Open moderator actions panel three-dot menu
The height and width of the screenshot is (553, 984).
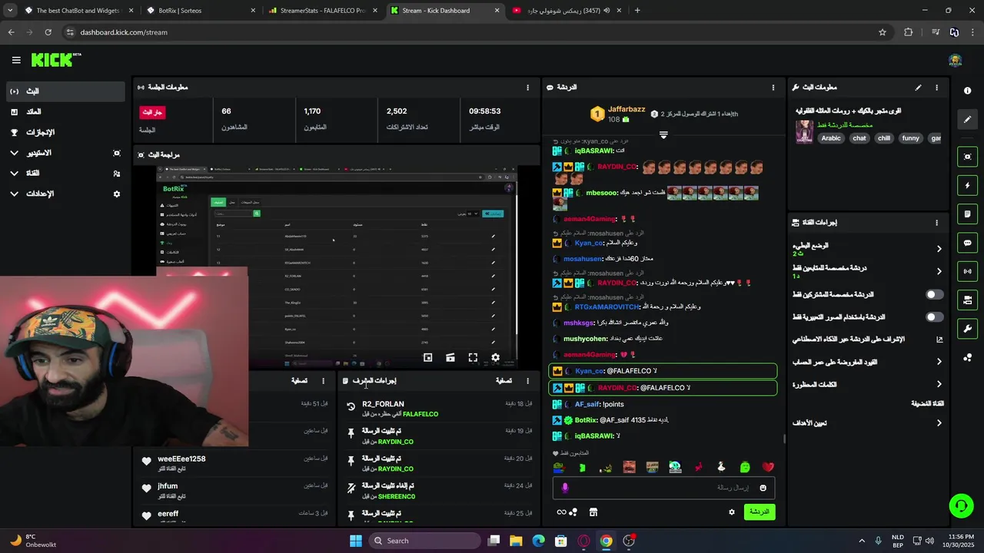tap(527, 380)
